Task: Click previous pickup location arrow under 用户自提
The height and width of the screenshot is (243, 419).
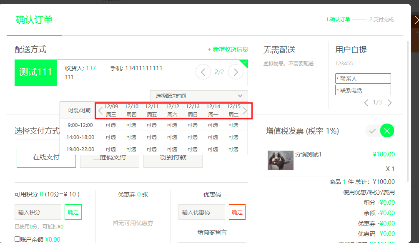Action: tap(366, 103)
